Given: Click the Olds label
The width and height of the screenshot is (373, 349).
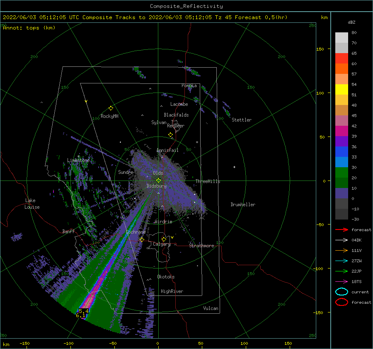Looking at the screenshot, I should [158, 173].
